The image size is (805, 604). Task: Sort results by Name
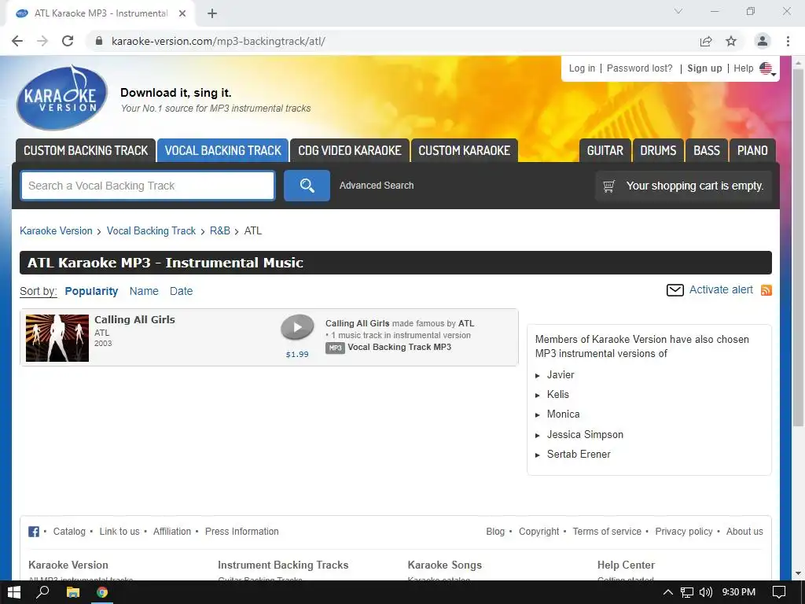[x=144, y=291]
